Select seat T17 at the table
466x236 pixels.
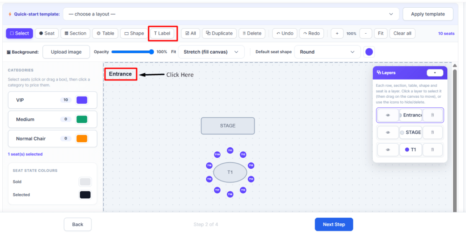pyautogui.click(x=217, y=190)
